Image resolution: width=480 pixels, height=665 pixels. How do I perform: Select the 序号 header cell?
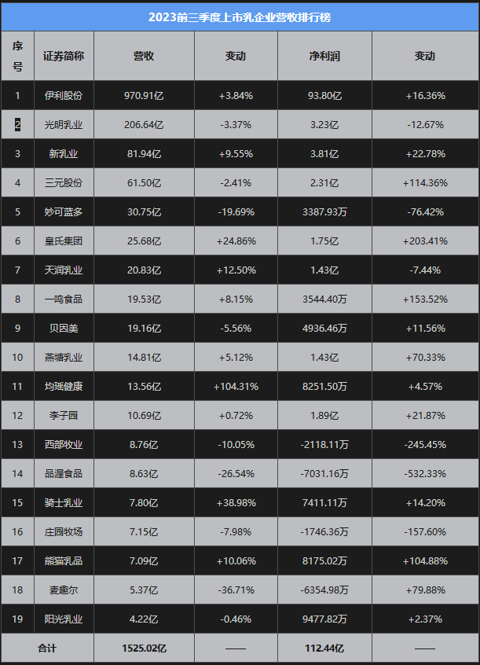click(17, 56)
